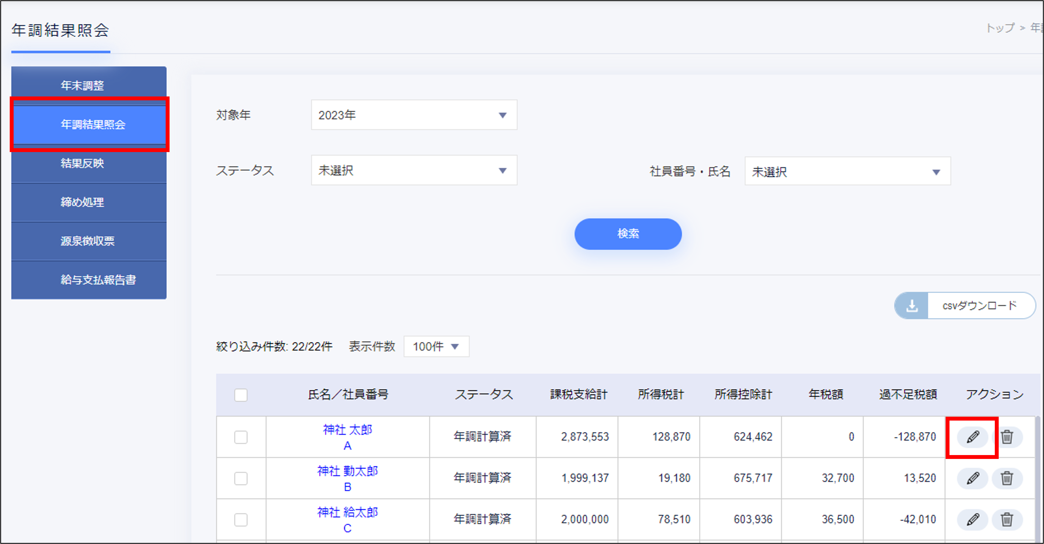Image resolution: width=1044 pixels, height=544 pixels.
Task: Toggle the select-all checkbox in table header
Action: pos(241,394)
